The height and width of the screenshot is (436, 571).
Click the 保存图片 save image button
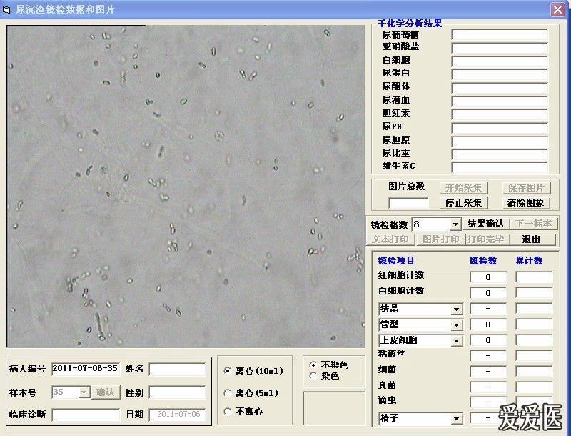point(527,187)
